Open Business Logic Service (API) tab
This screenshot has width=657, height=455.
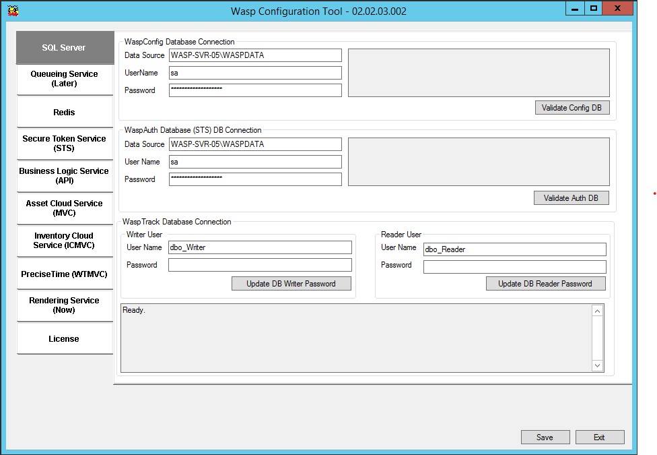pyautogui.click(x=65, y=176)
